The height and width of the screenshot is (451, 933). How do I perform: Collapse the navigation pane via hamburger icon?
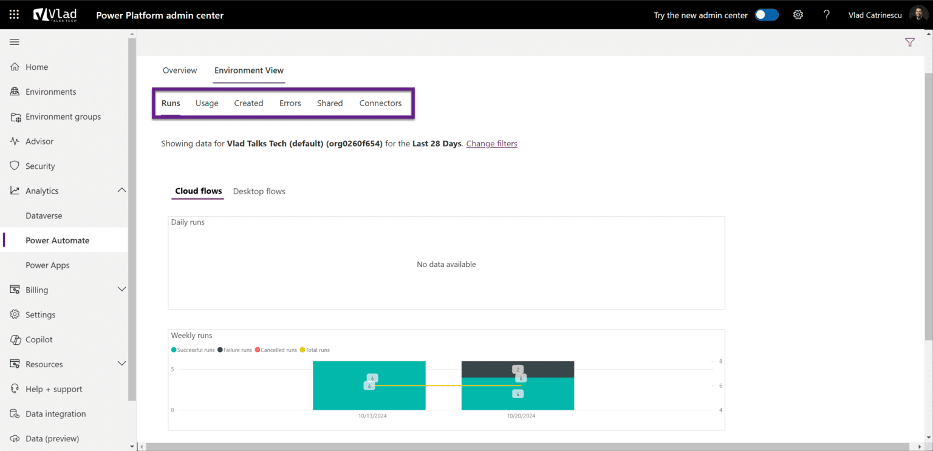click(14, 42)
